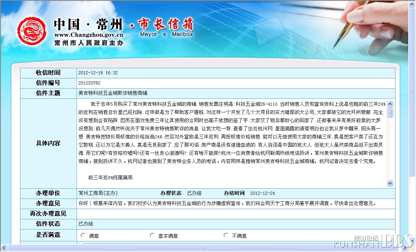The width and height of the screenshot is (416, 252).
Task: Click the red dragon seal logo
Action: [32, 31]
